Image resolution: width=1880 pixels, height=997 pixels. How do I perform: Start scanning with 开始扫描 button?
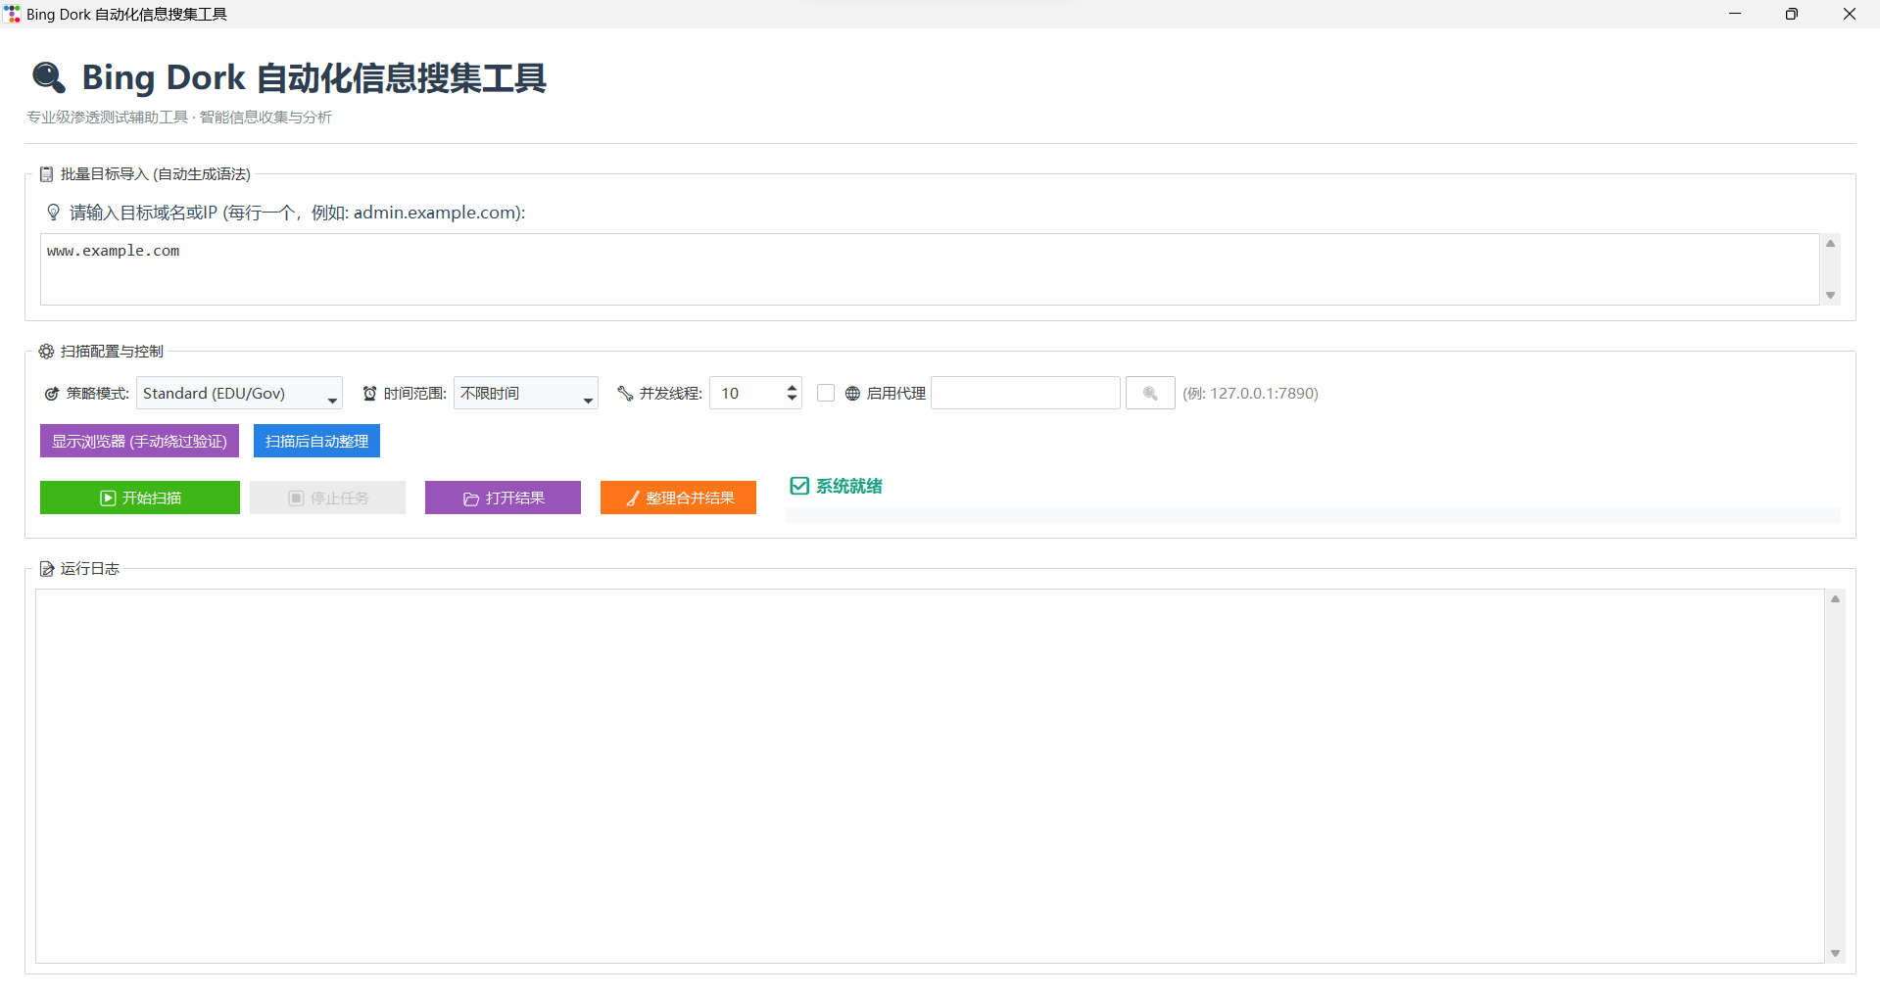(x=140, y=498)
